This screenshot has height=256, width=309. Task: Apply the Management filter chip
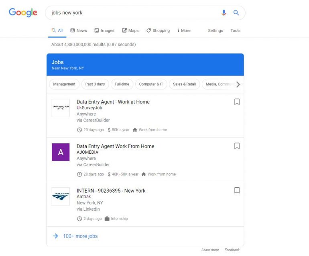point(64,84)
